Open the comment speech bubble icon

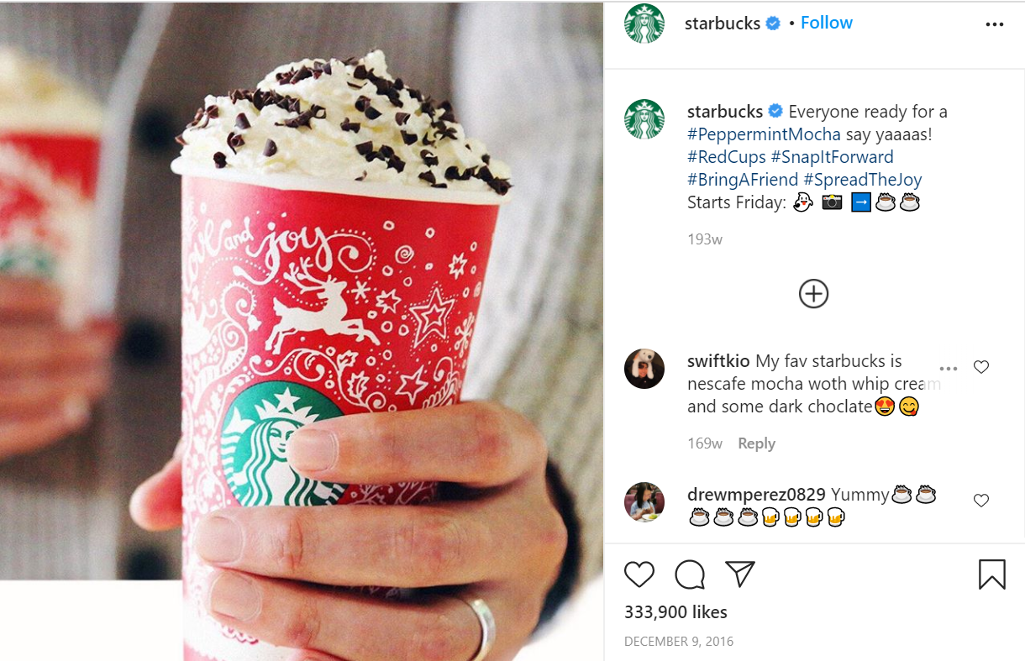[x=690, y=574]
